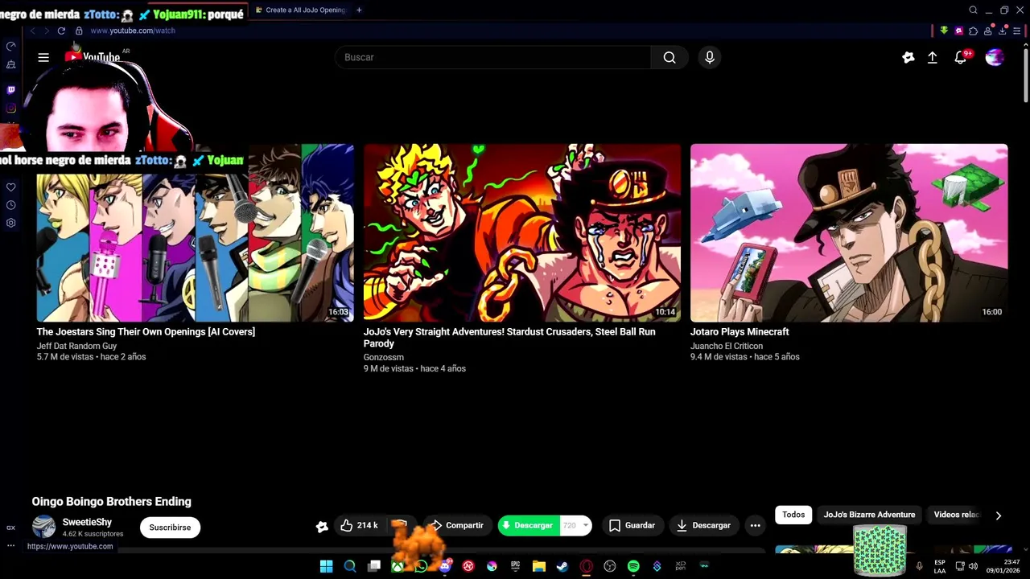Open JoJo's Very Straight Adventures thumbnail
Screen dimensions: 1030x579
tap(522, 233)
